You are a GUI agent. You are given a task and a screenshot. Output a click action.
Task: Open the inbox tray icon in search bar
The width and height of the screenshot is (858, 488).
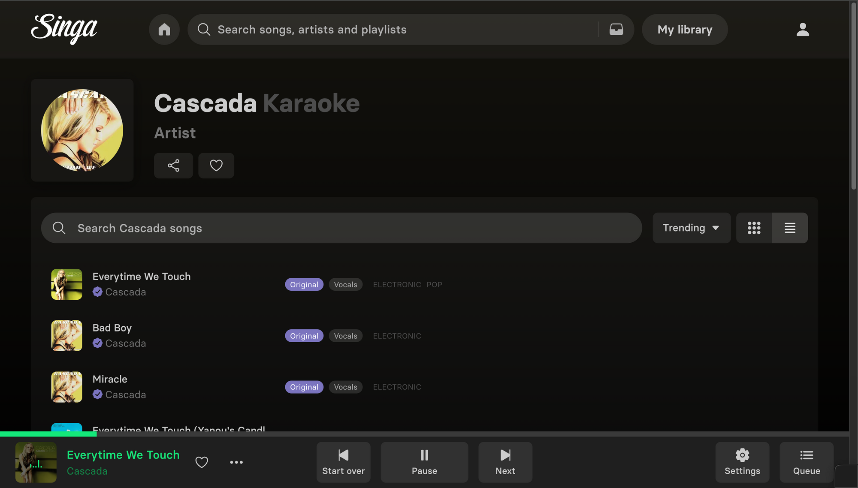pos(616,29)
